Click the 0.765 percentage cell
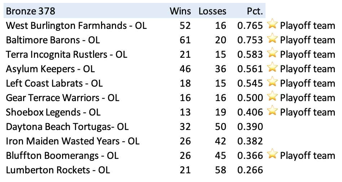 point(250,25)
